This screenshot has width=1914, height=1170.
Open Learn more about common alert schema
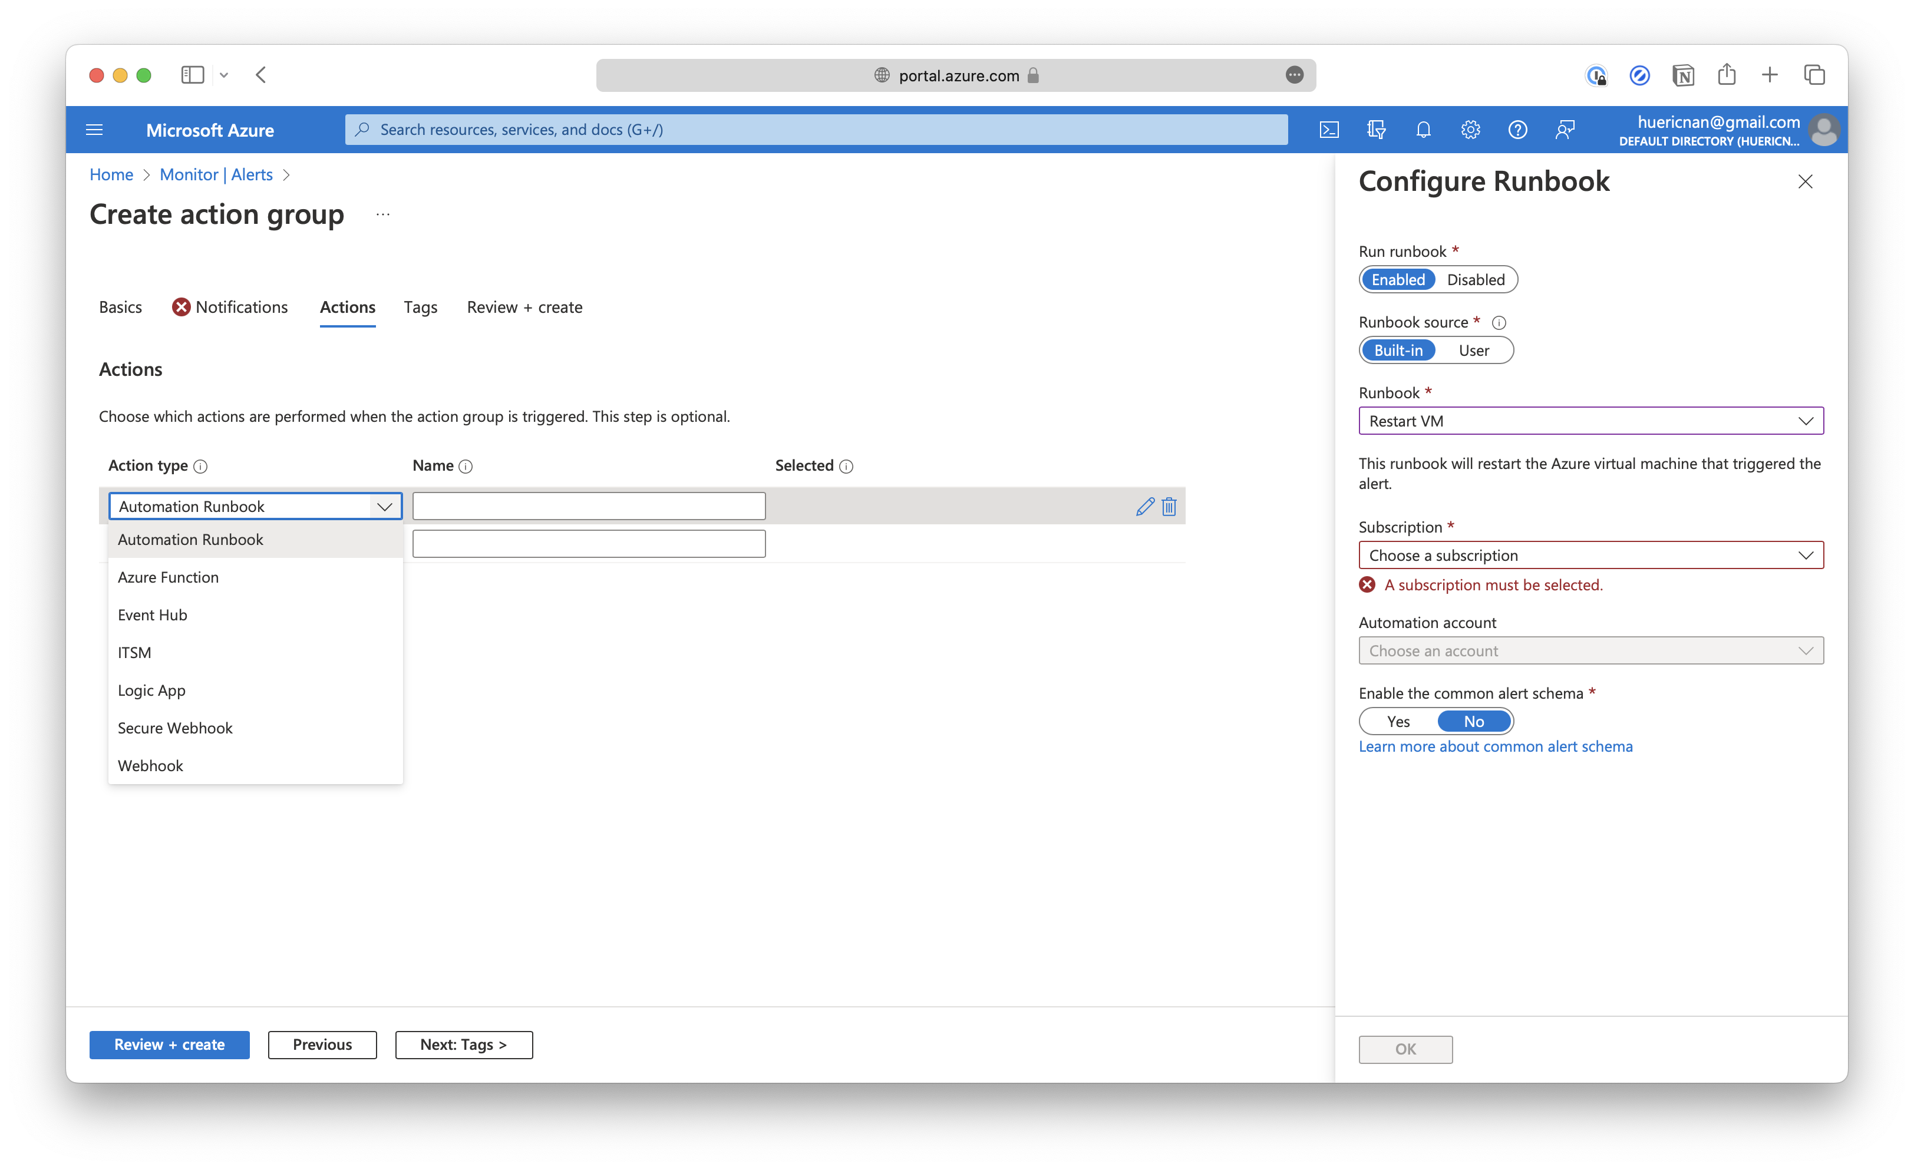click(x=1496, y=746)
